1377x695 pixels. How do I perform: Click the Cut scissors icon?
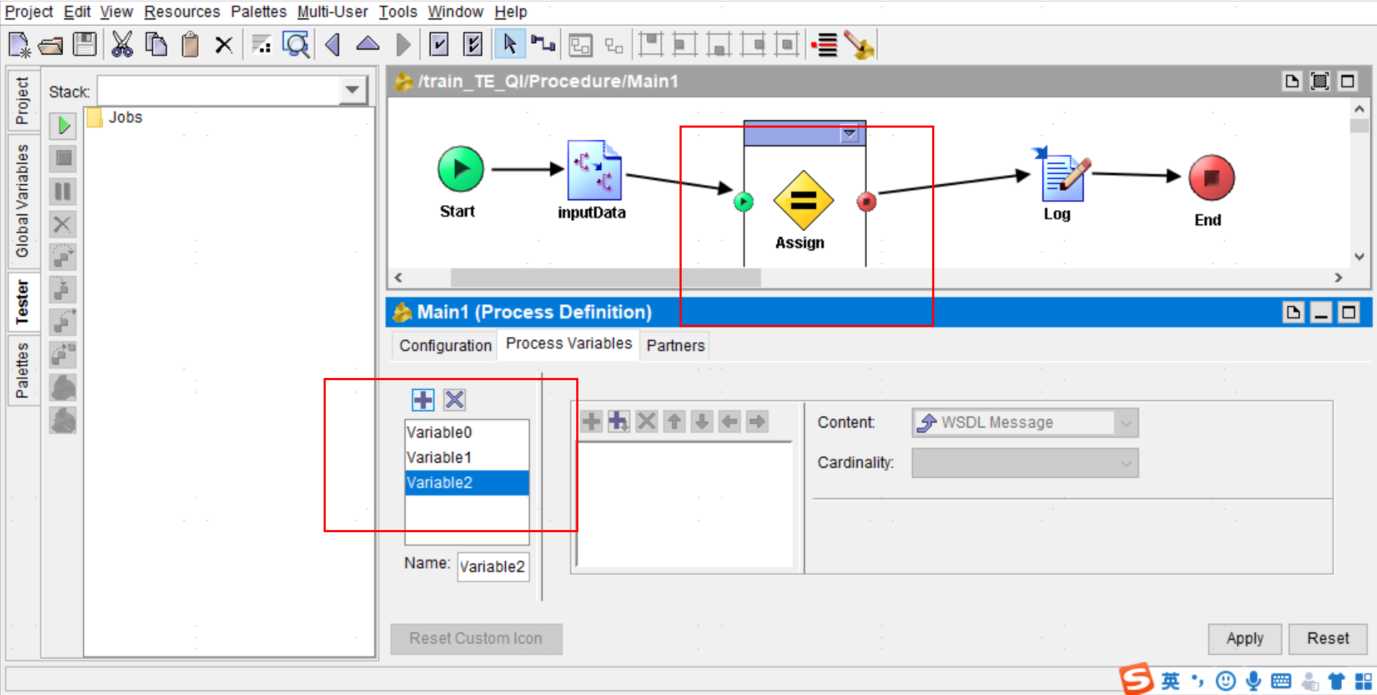tap(122, 44)
